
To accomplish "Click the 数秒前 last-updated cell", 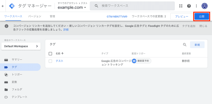I will pos(186,61).
